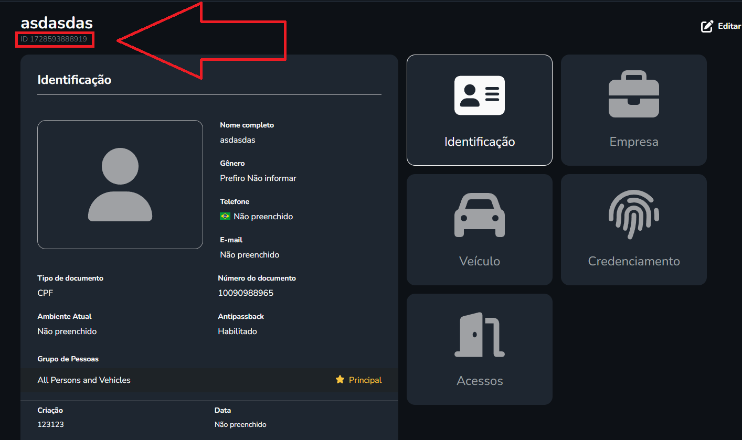The image size is (742, 440).
Task: Click the Editar button label
Action: coord(729,26)
